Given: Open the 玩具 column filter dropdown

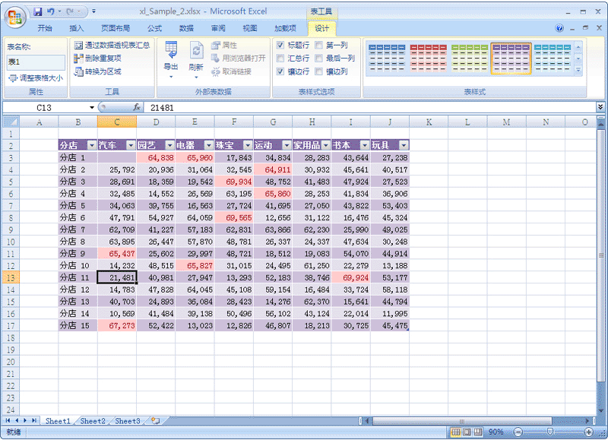Looking at the screenshot, I should tap(404, 145).
